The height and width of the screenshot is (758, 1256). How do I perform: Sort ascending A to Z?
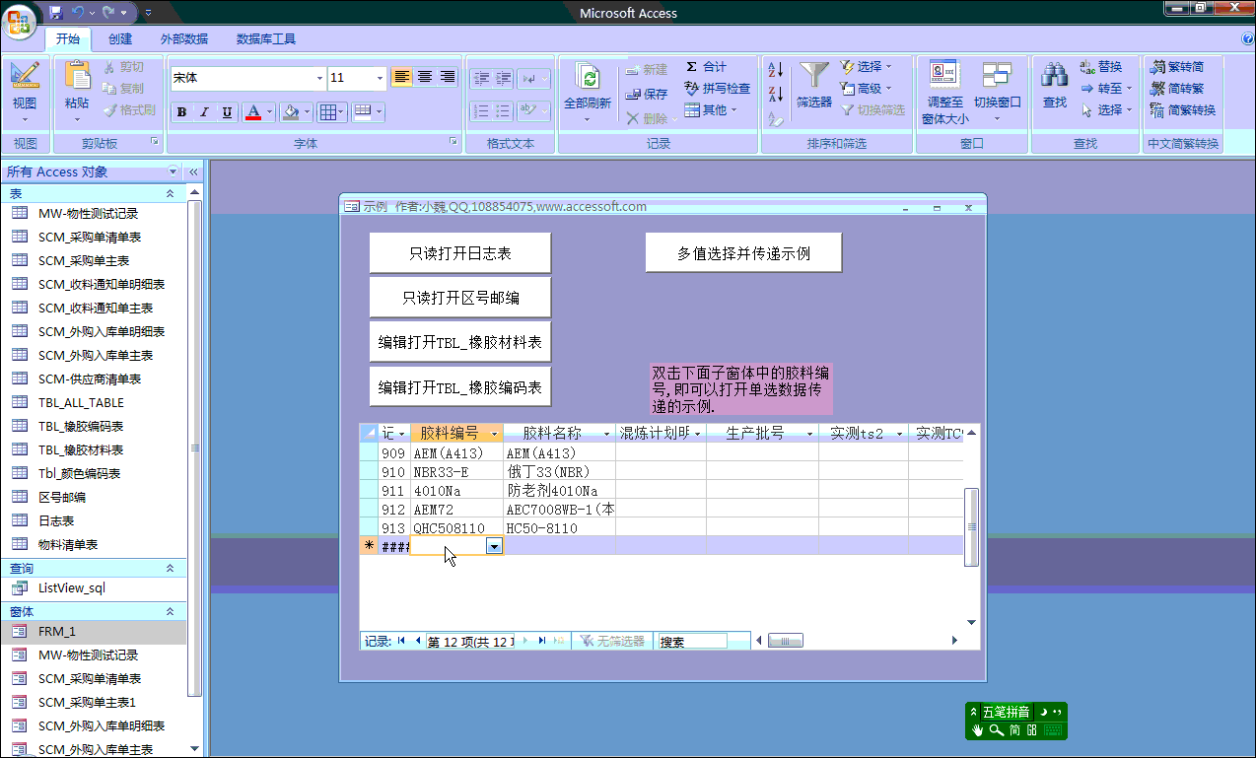(x=775, y=71)
